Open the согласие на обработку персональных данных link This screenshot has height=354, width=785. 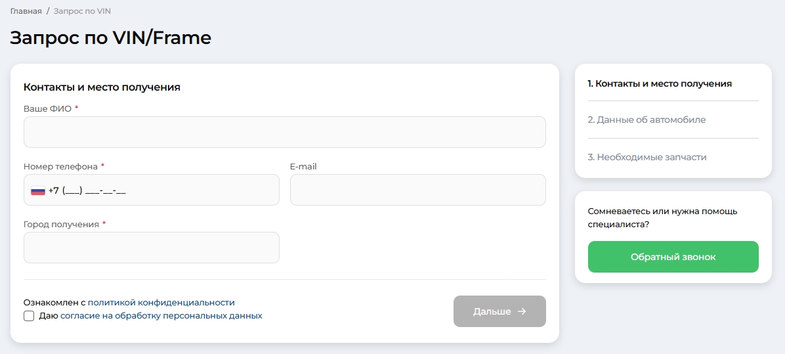point(161,316)
